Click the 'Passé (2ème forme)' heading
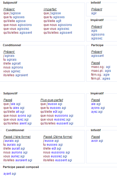Screen dimensions: 117x176 (x=58, y=137)
